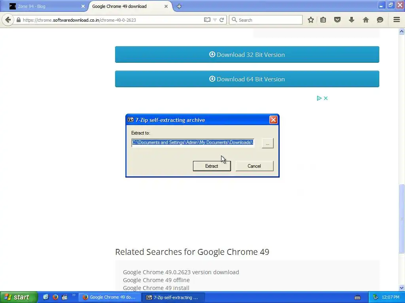405x303 pixels.
Task: Click Download 64 Bit Version button
Action: click(247, 79)
